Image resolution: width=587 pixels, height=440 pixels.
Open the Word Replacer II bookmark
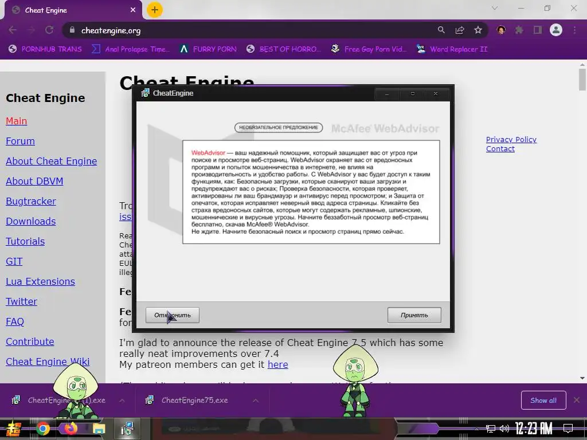(x=452, y=49)
